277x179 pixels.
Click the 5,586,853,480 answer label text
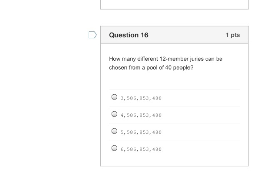(141, 132)
